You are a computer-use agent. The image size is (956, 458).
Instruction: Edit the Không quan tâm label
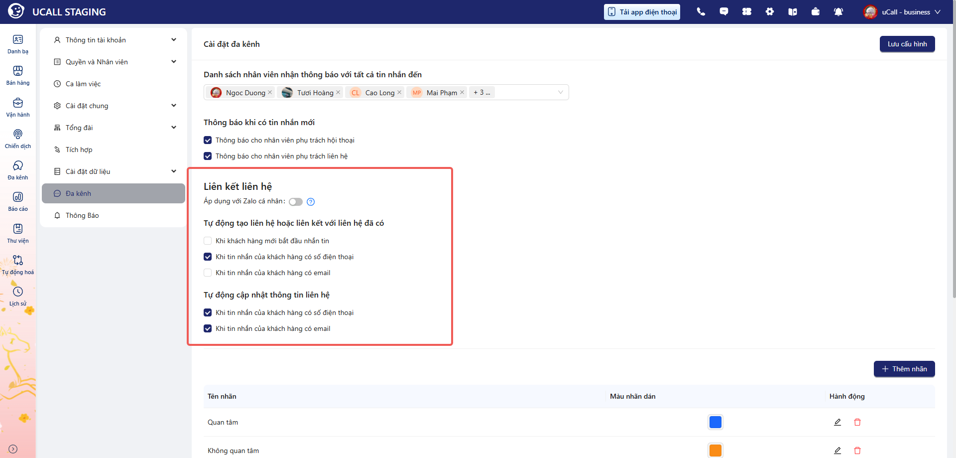[x=837, y=451]
